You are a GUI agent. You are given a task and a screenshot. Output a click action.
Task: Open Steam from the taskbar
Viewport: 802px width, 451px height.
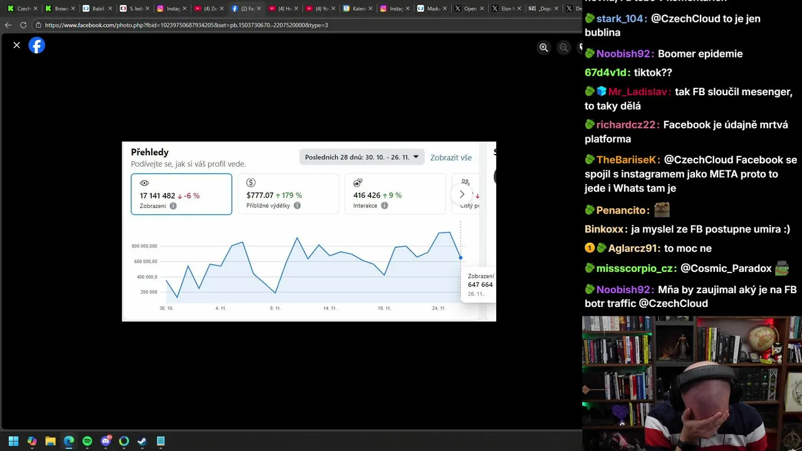[x=142, y=441]
